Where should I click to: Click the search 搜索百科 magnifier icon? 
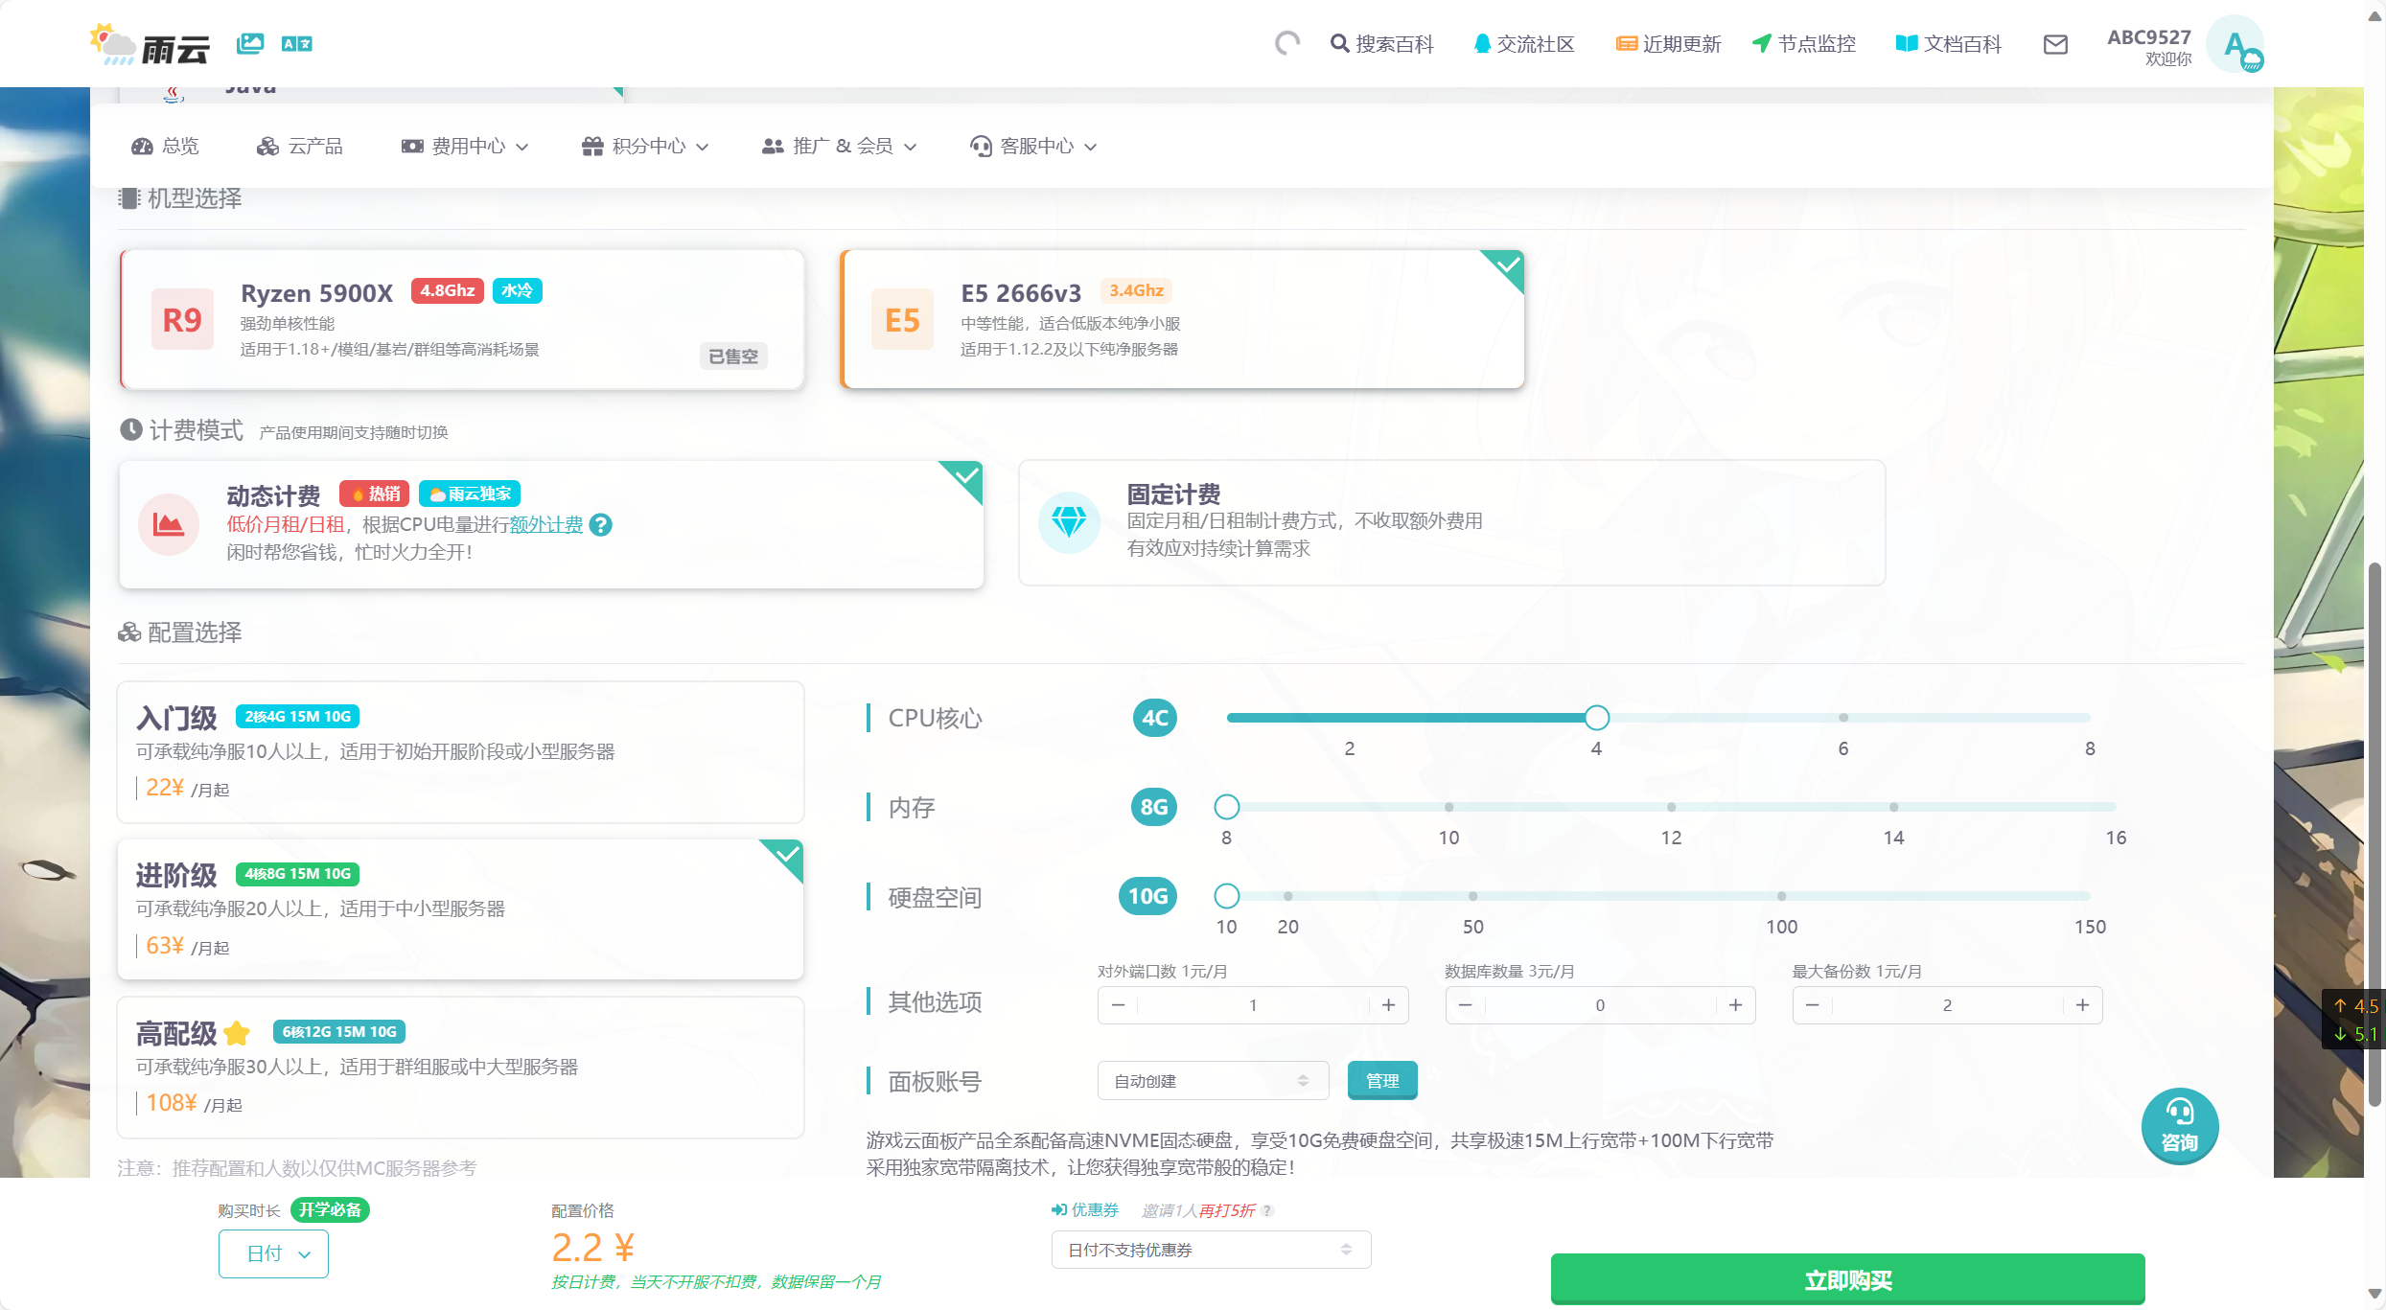(1338, 44)
